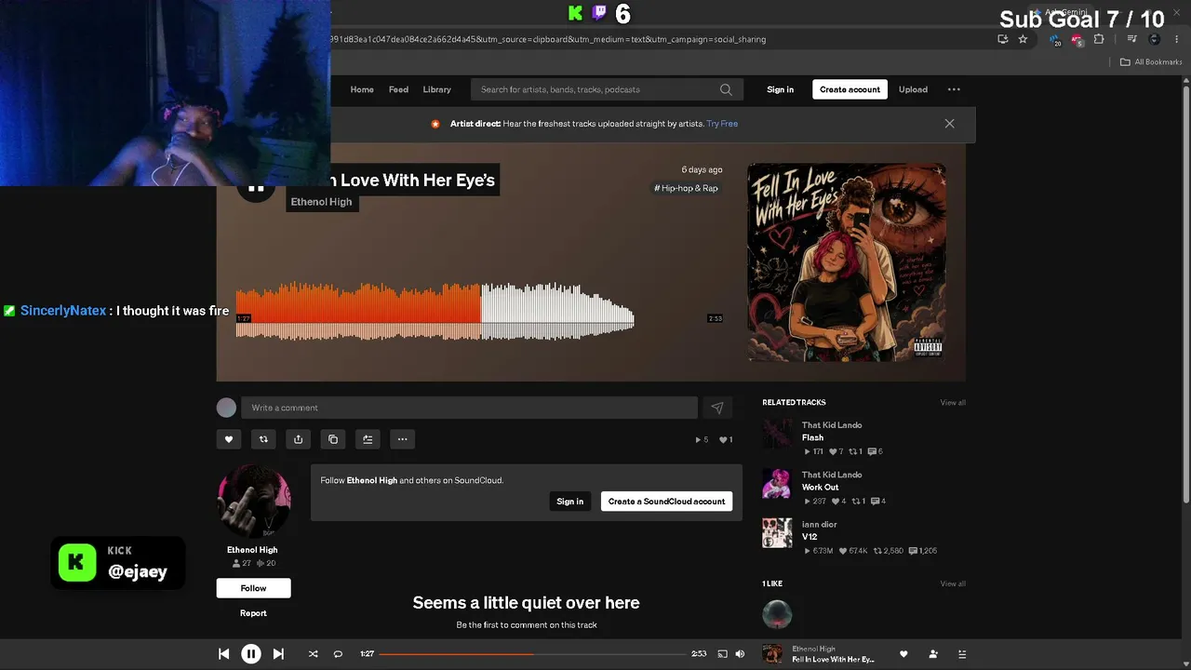Click the blue extension icon with badge 20
Viewport: 1191px width, 670px height.
coord(1055,40)
